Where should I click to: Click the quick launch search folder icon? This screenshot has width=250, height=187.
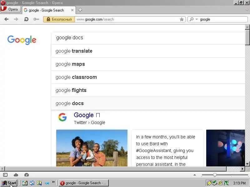click(x=39, y=183)
